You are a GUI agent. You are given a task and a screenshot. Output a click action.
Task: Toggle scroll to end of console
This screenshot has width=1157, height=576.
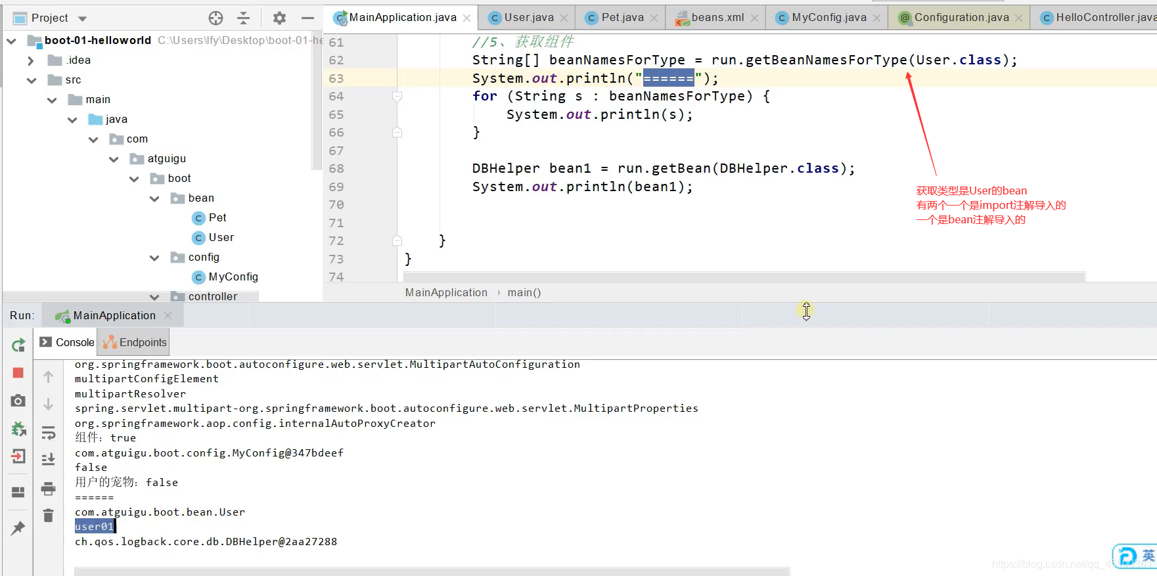click(x=48, y=459)
